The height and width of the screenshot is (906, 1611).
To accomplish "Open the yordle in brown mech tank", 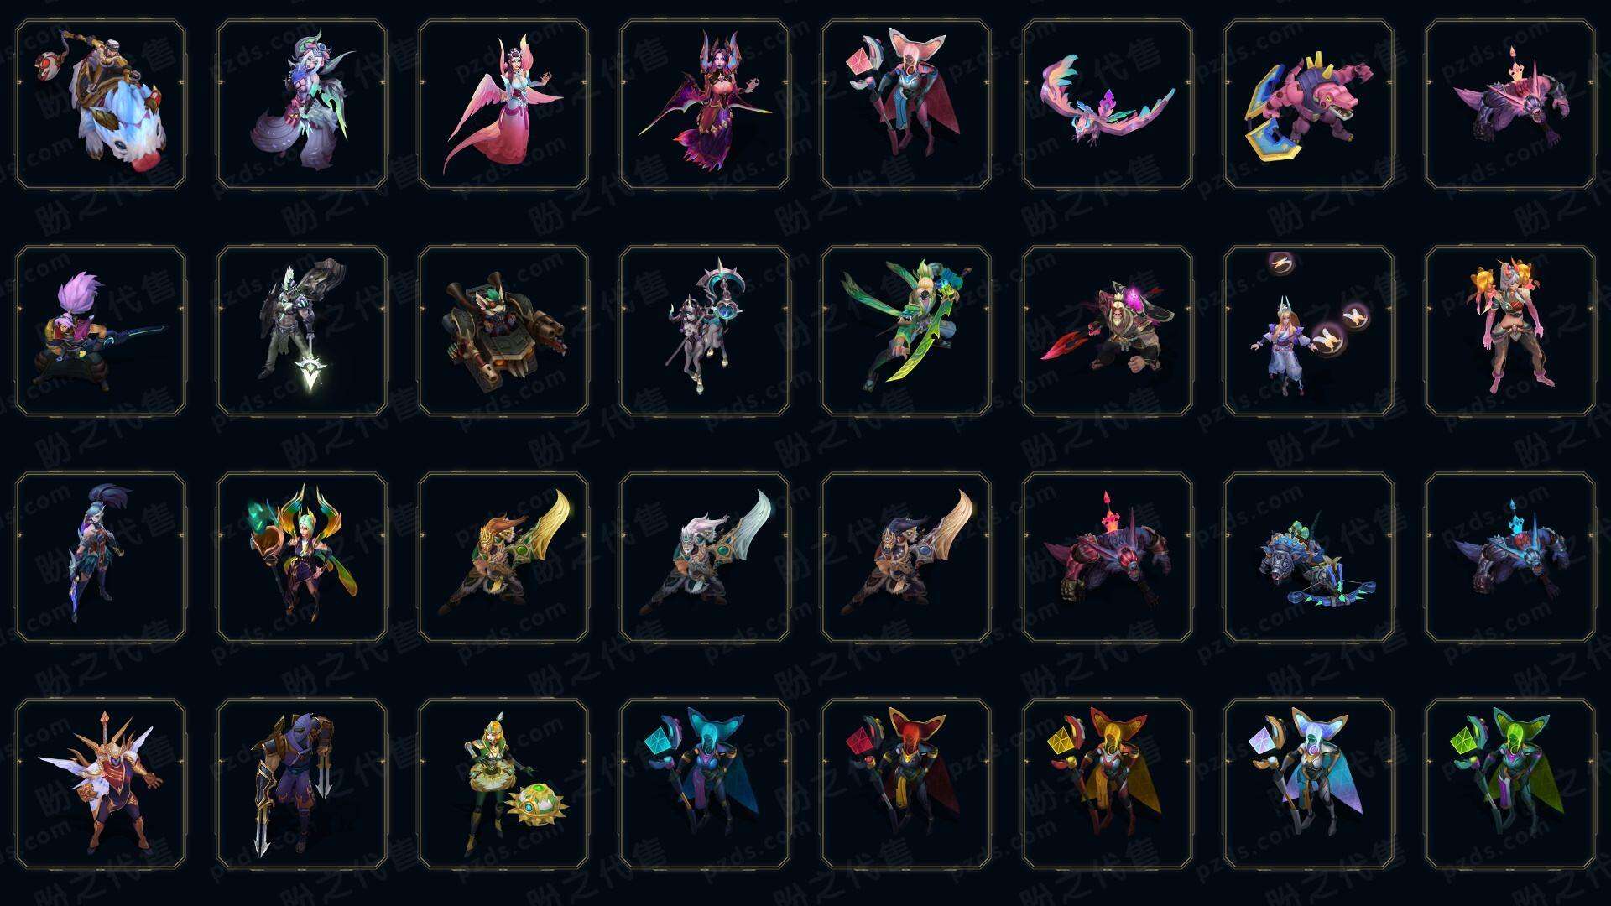I will (x=503, y=331).
